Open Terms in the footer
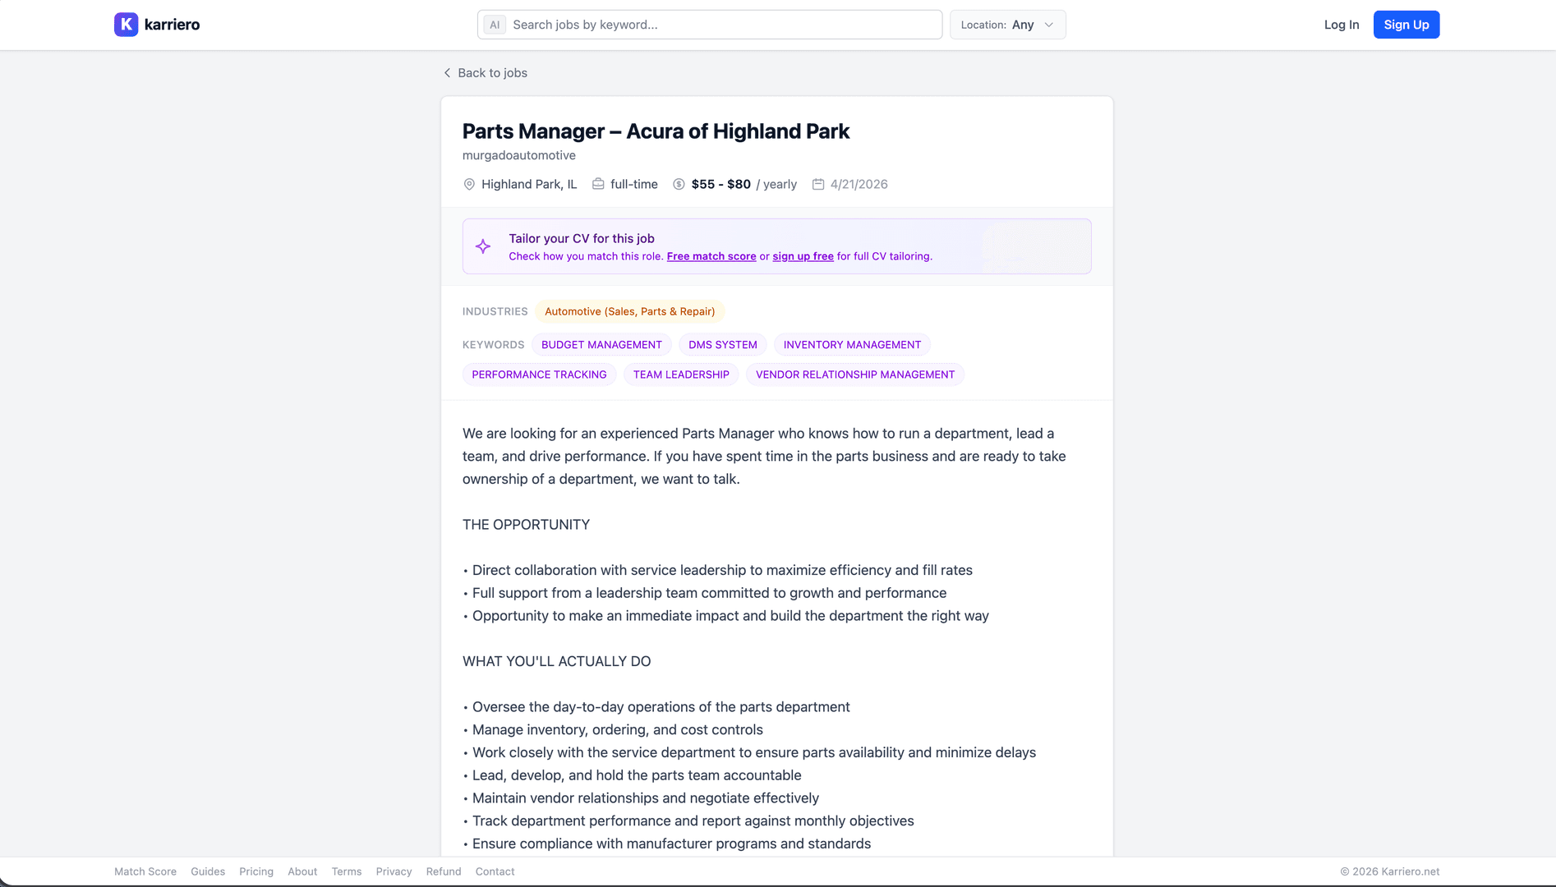The height and width of the screenshot is (887, 1556). [347, 871]
